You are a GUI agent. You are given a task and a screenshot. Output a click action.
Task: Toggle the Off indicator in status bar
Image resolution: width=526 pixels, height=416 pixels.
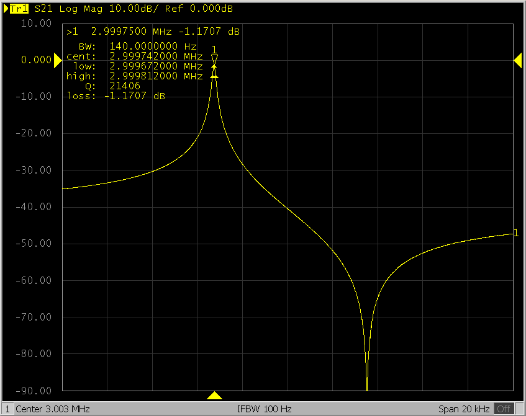click(x=503, y=409)
